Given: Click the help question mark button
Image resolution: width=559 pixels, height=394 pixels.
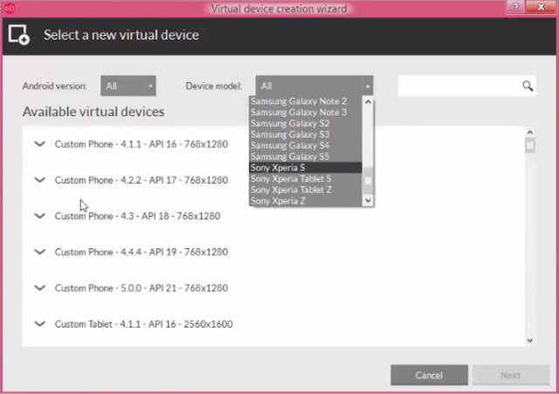Looking at the screenshot, I should click(515, 7).
